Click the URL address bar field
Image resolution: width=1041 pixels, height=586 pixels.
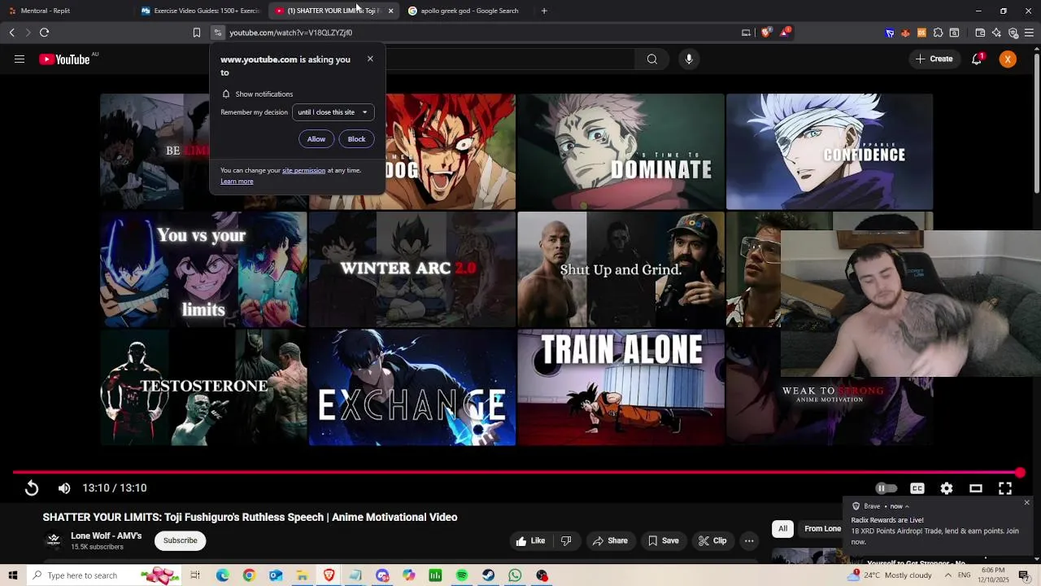[x=480, y=33]
